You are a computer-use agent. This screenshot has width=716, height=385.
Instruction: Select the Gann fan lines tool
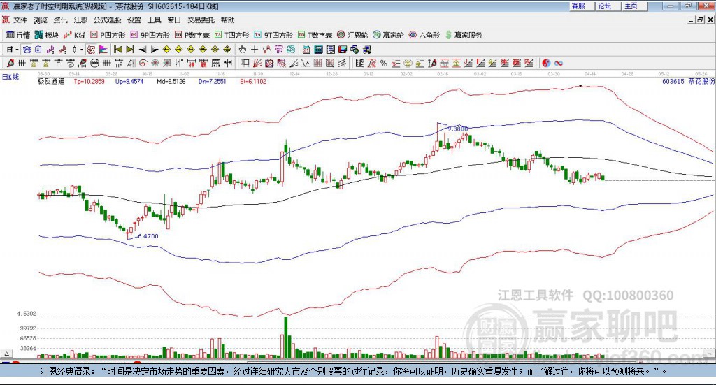pos(257,63)
